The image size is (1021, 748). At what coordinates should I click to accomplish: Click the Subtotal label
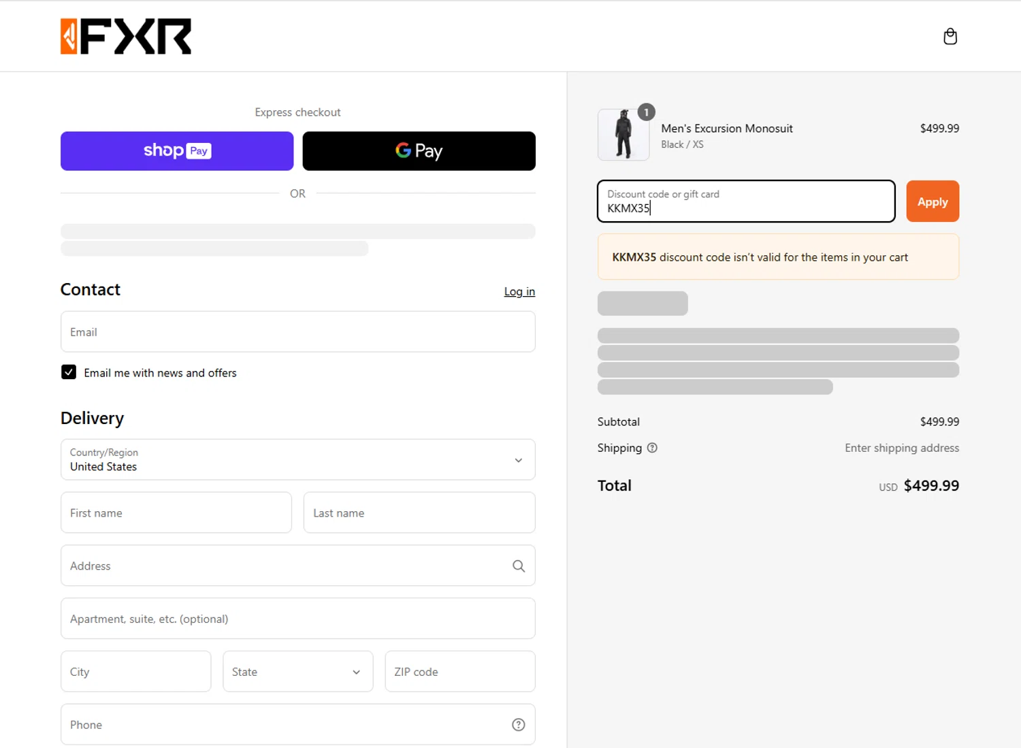click(619, 422)
